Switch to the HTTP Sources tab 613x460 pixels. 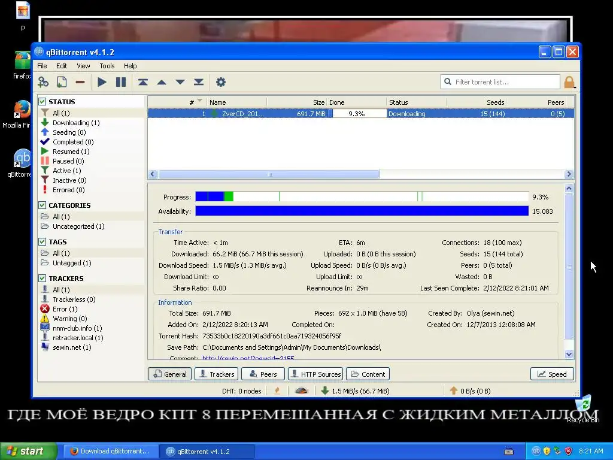[x=315, y=374]
